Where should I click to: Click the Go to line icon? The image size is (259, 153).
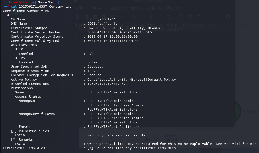[x=199, y=17]
